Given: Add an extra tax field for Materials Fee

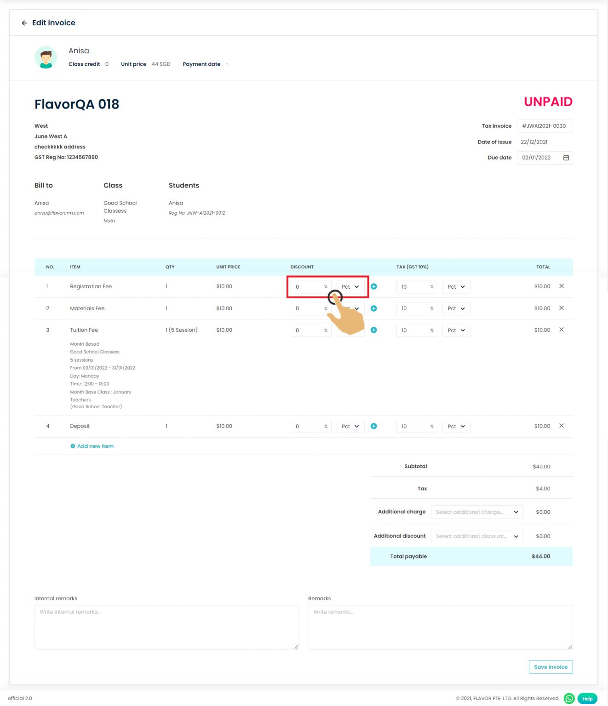Looking at the screenshot, I should coord(374,308).
